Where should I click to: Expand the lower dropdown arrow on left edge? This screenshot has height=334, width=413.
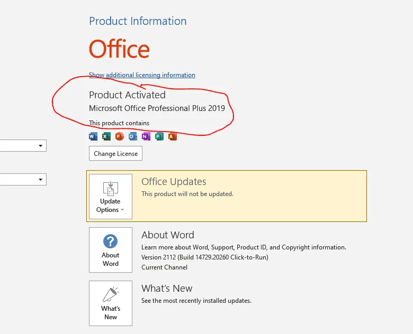pos(41,180)
